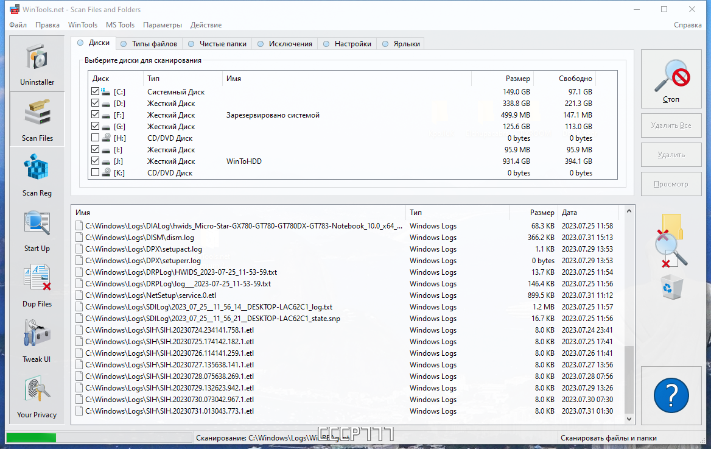Click the magnifier and recycle bin scan animation icon
Image resolution: width=711 pixels, height=449 pixels.
point(671,256)
